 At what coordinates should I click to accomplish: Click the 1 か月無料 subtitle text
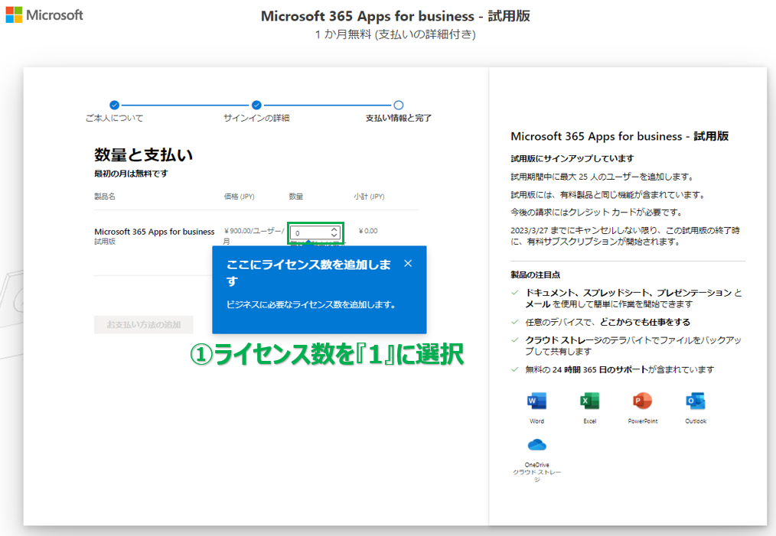click(396, 34)
